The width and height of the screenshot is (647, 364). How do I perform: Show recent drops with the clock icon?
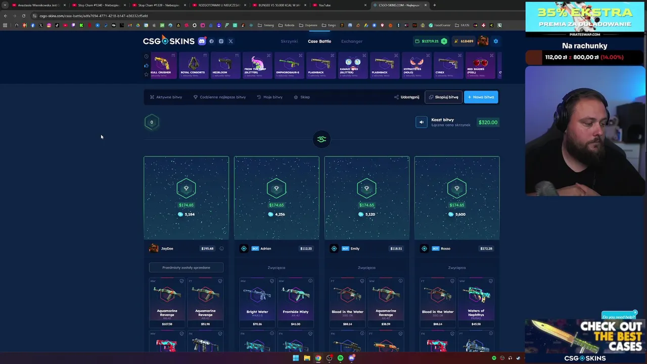(146, 56)
